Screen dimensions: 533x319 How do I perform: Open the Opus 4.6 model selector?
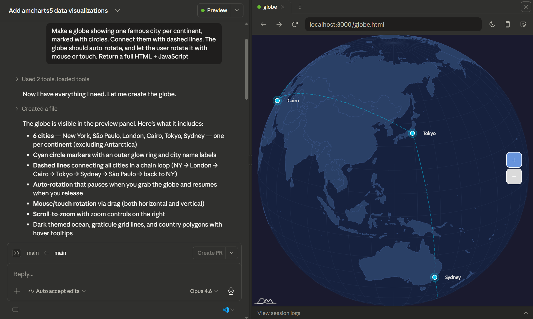click(204, 291)
